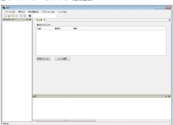The height and width of the screenshot is (125, 173).
Task: Close the 出力 output panel
Action: [169, 96]
